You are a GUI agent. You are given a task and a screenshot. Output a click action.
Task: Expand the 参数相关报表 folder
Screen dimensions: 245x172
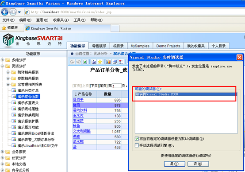(8, 78)
